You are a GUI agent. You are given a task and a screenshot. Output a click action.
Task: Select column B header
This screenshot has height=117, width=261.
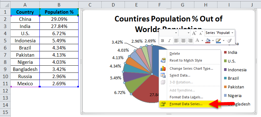pyautogui.click(x=59, y=5)
